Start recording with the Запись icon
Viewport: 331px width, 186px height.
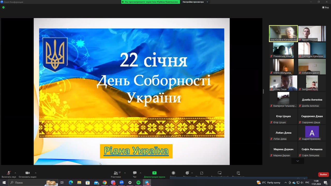tap(174, 173)
